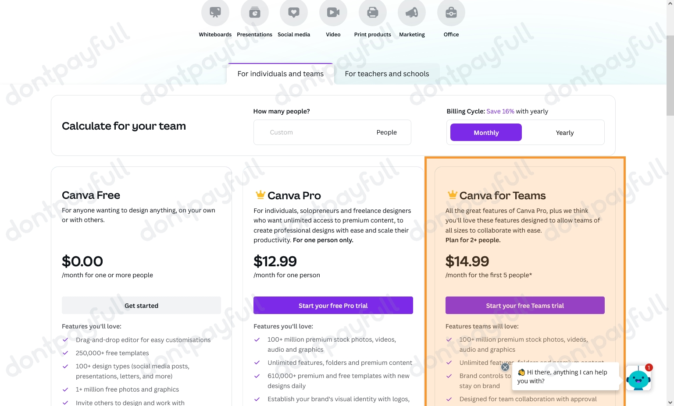
Task: Select the Marketing megaphone icon
Action: pos(412,12)
